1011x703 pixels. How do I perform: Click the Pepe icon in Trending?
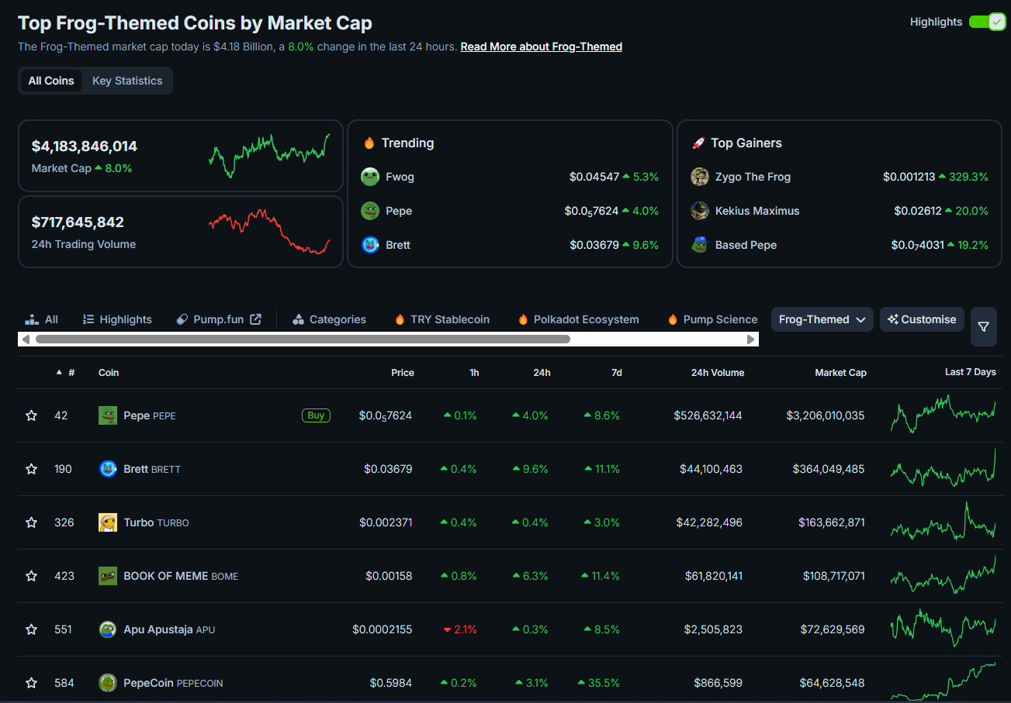(370, 211)
